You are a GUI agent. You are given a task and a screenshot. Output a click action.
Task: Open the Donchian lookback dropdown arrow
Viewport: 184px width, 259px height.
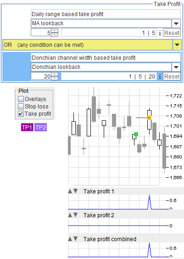pyautogui.click(x=176, y=67)
